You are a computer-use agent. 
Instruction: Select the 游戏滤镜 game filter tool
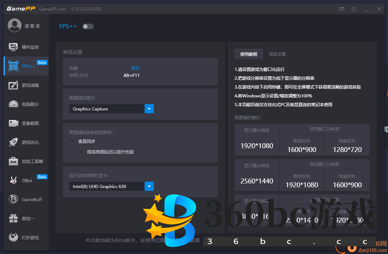pos(26,85)
